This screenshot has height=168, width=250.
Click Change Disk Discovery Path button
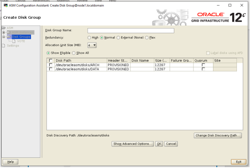[x=218, y=136]
